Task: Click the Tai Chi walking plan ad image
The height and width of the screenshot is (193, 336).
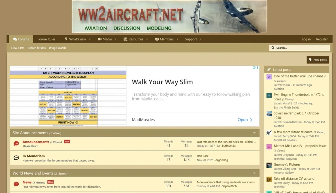Action: click(x=68, y=96)
